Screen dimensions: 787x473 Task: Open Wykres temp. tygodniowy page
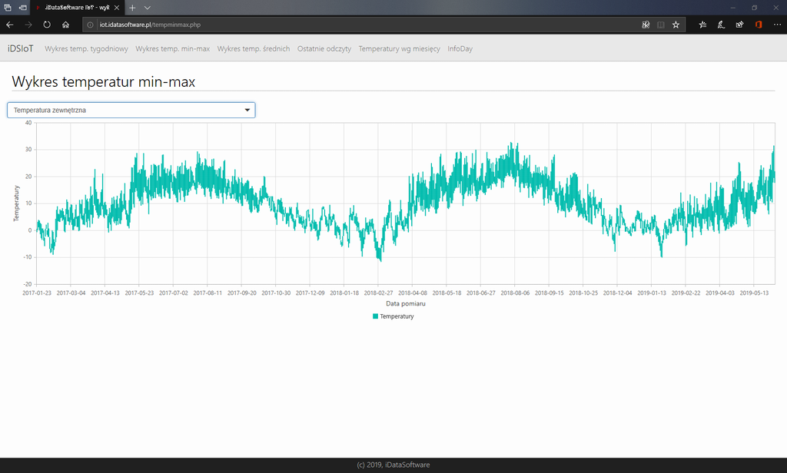click(86, 48)
